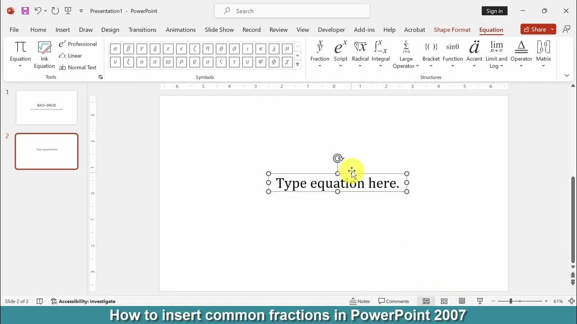Insert the chi symbol

pos(287,62)
